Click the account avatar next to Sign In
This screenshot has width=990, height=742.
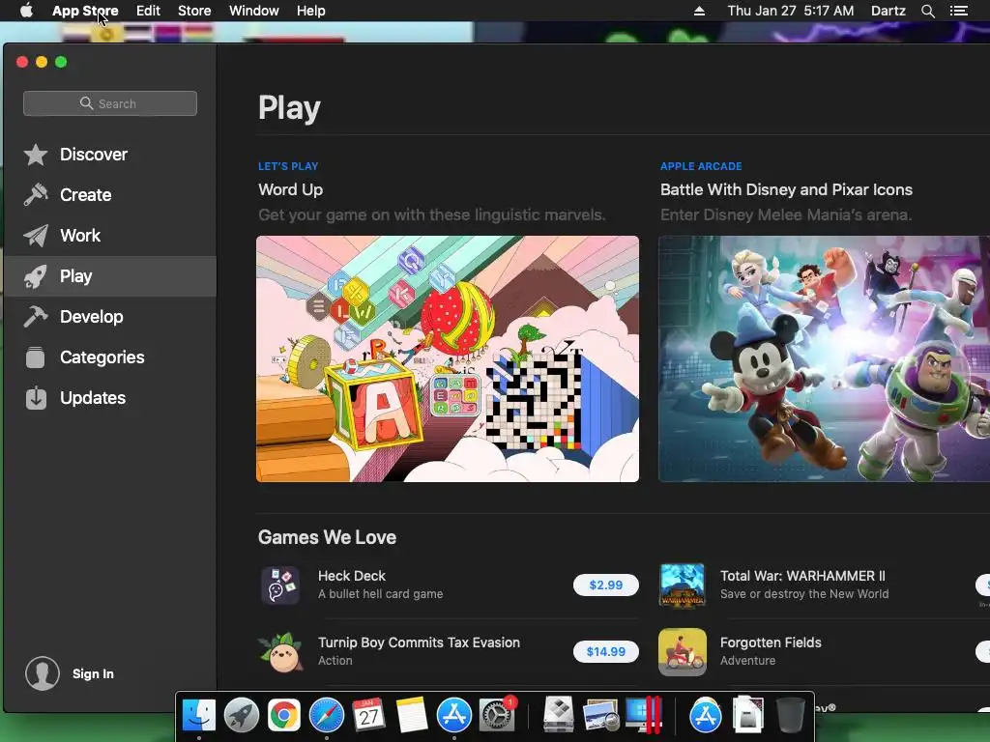click(43, 673)
